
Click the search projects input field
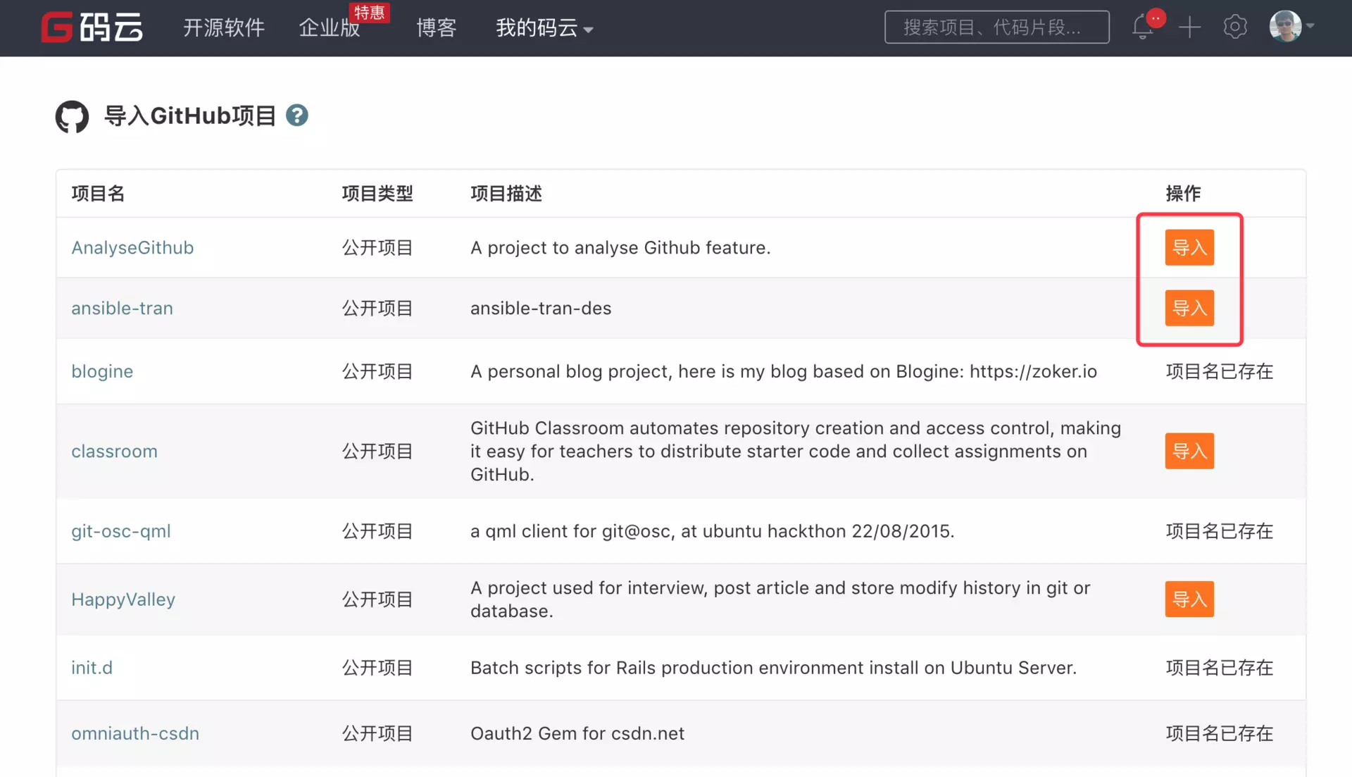(x=996, y=27)
